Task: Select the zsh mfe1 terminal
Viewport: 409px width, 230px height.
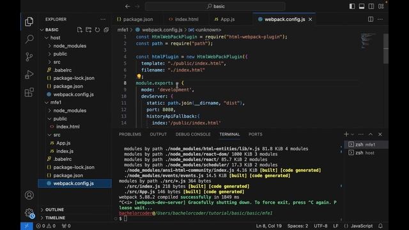Action: point(366,144)
